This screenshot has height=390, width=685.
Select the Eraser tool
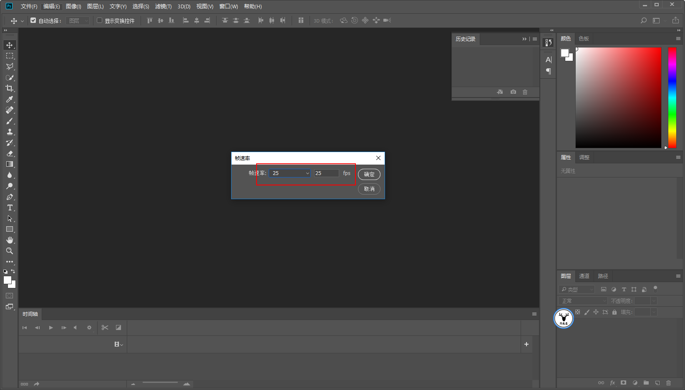10,153
